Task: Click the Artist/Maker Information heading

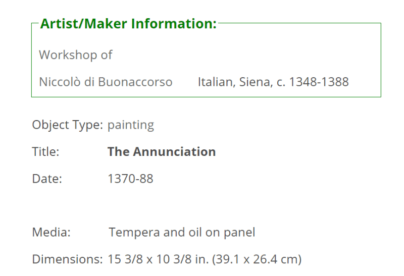Action: pyautogui.click(x=128, y=24)
